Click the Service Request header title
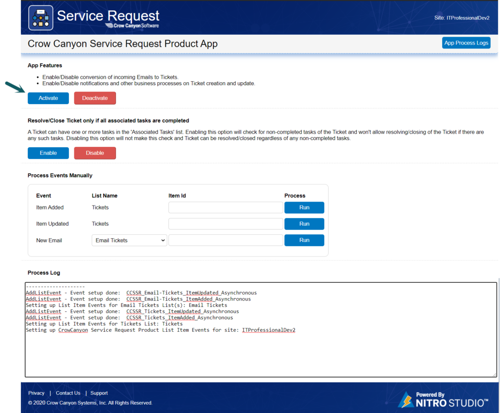The image size is (501, 413). point(108,16)
